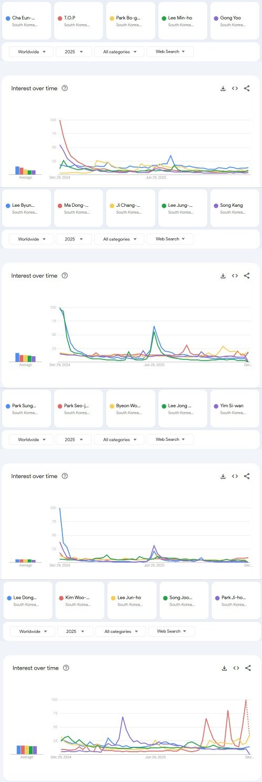The image size is (262, 782).
Task: Open All categories dropdown under the Gong Yoo row
Action: point(119,51)
